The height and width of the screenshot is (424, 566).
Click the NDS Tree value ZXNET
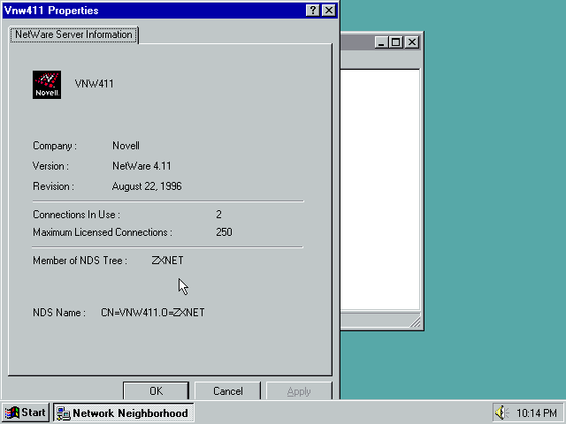[167, 261]
